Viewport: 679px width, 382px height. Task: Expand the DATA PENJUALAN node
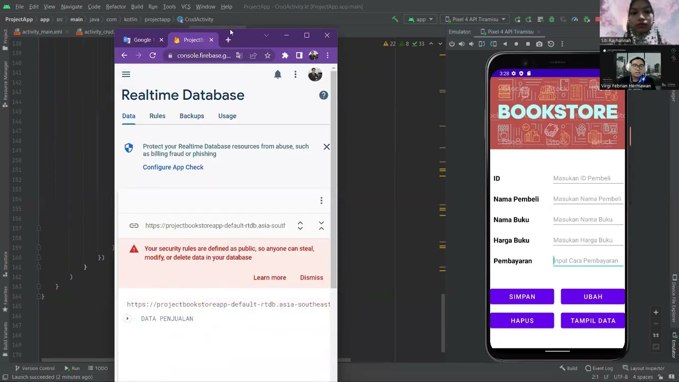tap(127, 318)
